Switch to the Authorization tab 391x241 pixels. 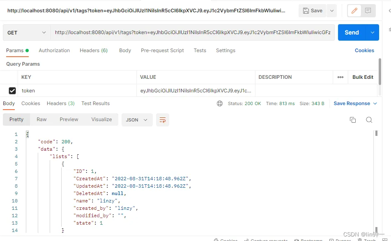54,50
